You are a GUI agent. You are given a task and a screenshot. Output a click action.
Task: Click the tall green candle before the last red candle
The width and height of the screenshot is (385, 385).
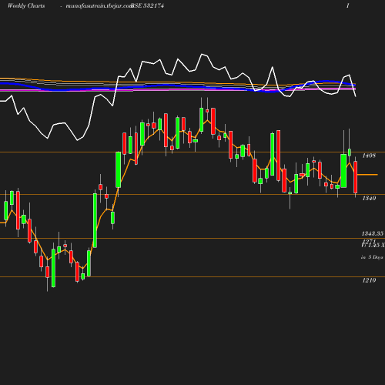[343, 171]
